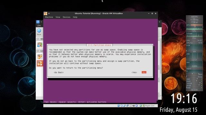Click the video capture status icon
206x115 pixels.
pos(134,106)
